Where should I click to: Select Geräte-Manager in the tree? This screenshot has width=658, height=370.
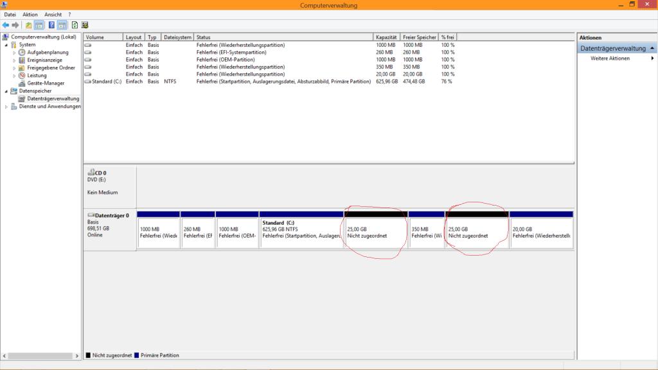(46, 83)
